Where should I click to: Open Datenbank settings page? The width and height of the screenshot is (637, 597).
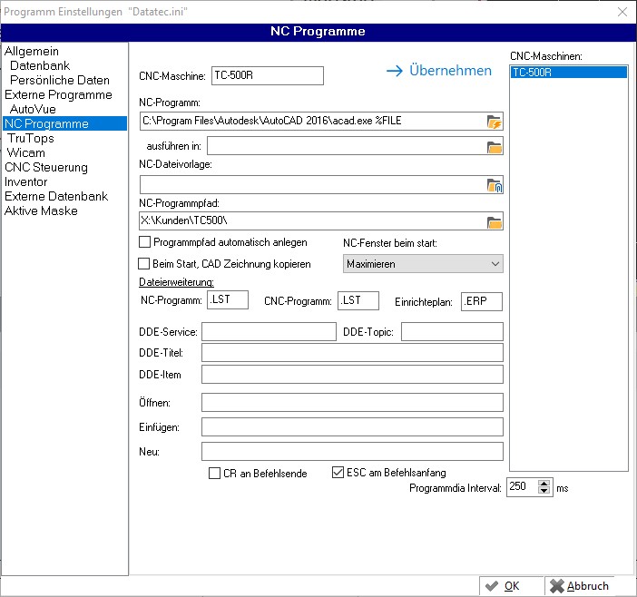[40, 66]
